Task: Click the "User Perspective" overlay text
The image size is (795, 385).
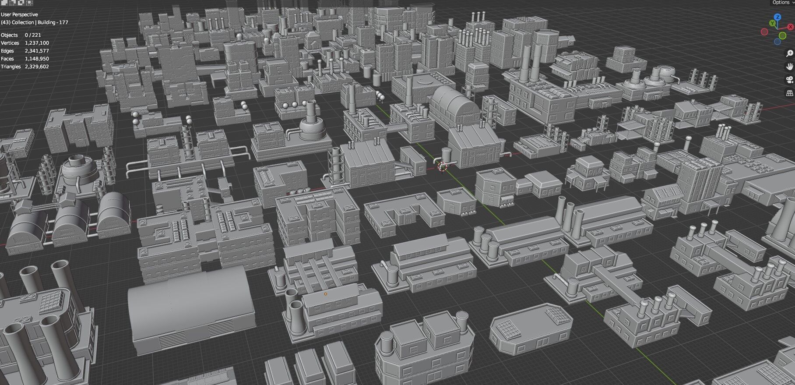Action: pos(19,14)
